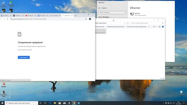Open view options dropdown arrow
Screen dimensions: 187x105
click(x=156, y=27)
